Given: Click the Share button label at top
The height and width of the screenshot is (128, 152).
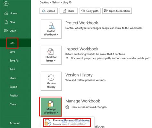Looking at the screenshot, I should (71, 11).
